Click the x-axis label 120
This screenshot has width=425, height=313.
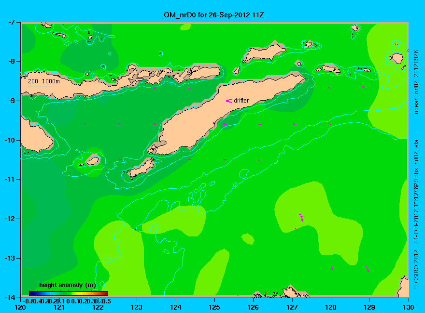(x=21, y=307)
